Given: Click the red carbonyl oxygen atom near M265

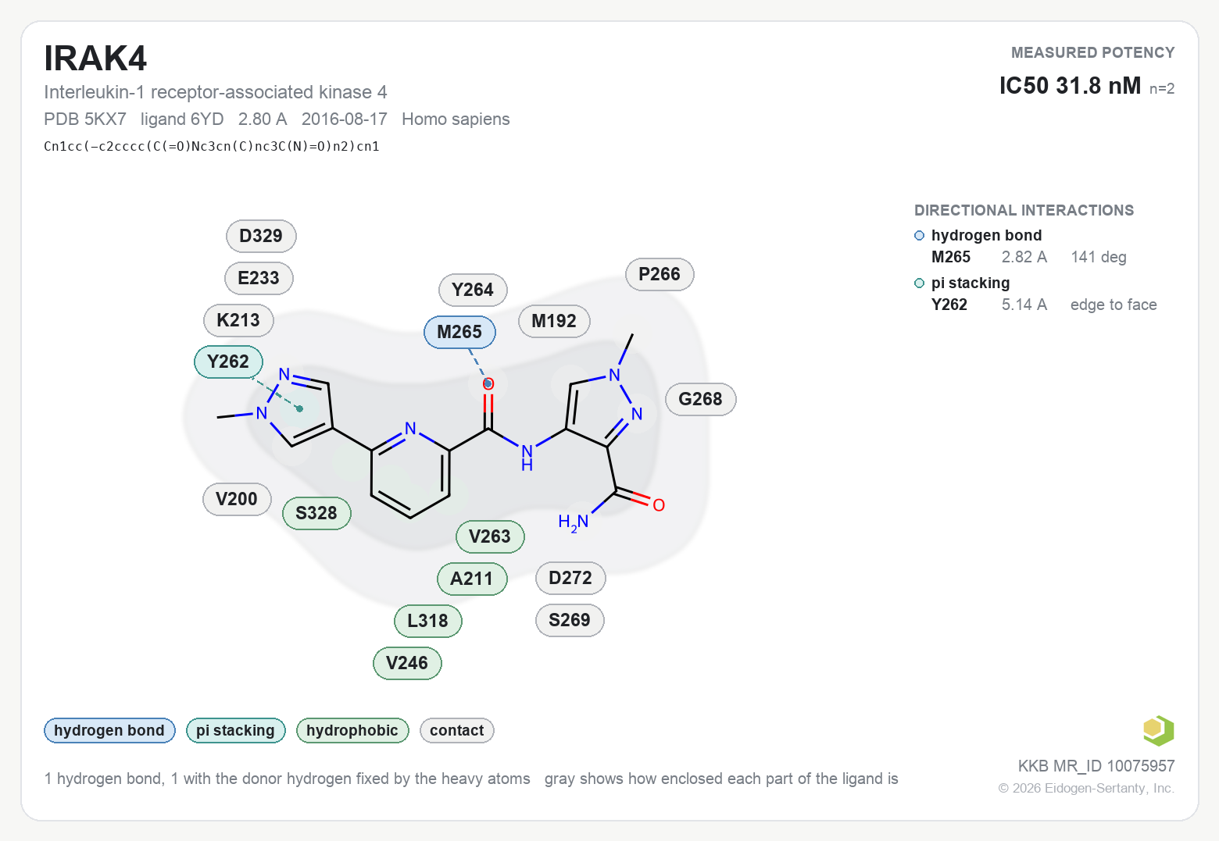Looking at the screenshot, I should [488, 384].
